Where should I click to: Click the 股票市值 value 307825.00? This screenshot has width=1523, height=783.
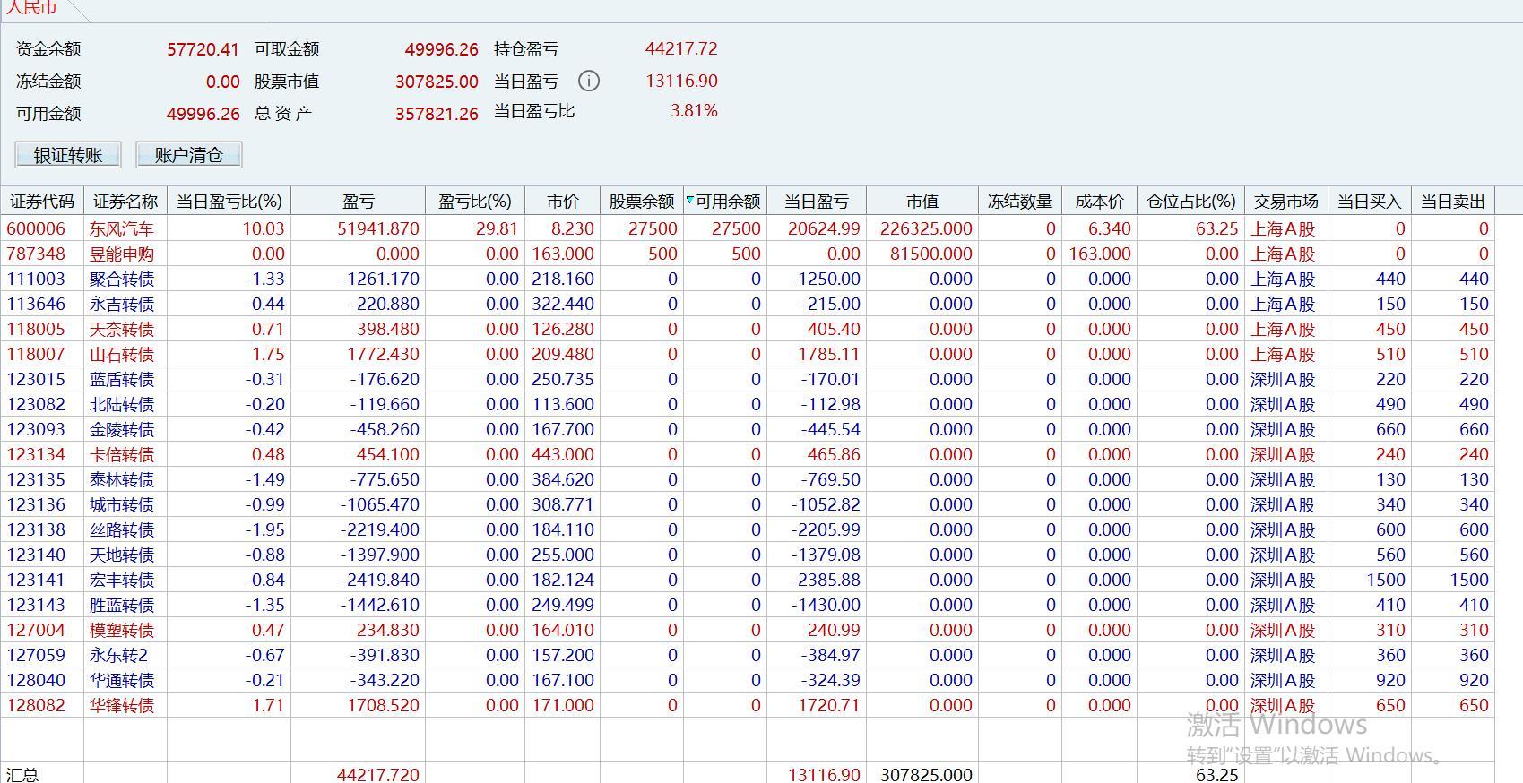pos(437,82)
